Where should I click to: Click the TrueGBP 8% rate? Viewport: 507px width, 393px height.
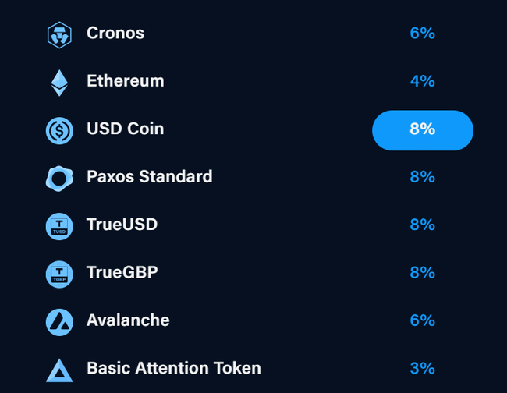click(422, 272)
